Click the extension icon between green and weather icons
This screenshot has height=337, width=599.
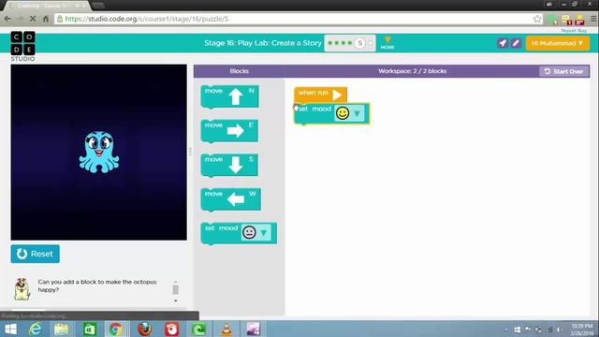[x=566, y=20]
